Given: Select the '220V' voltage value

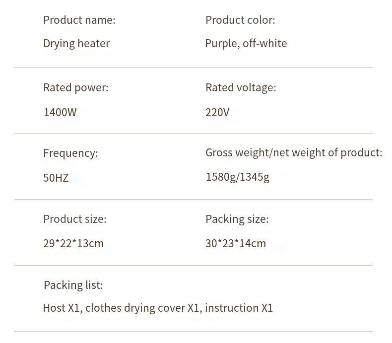Looking at the screenshot, I should [x=217, y=112].
